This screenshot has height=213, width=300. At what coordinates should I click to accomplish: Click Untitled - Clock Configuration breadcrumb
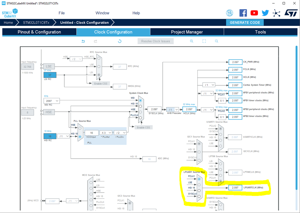pos(84,23)
